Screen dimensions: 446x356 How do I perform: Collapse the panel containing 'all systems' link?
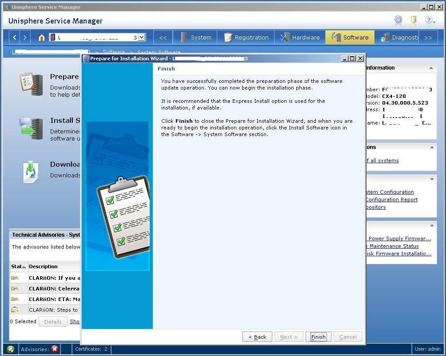432,147
